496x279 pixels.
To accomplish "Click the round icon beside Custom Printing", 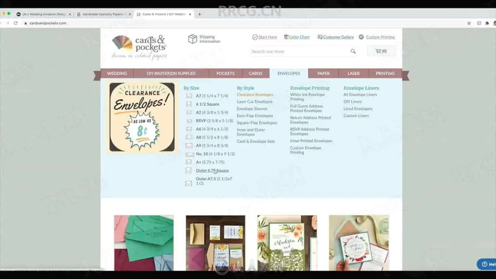I will pyautogui.click(x=361, y=37).
